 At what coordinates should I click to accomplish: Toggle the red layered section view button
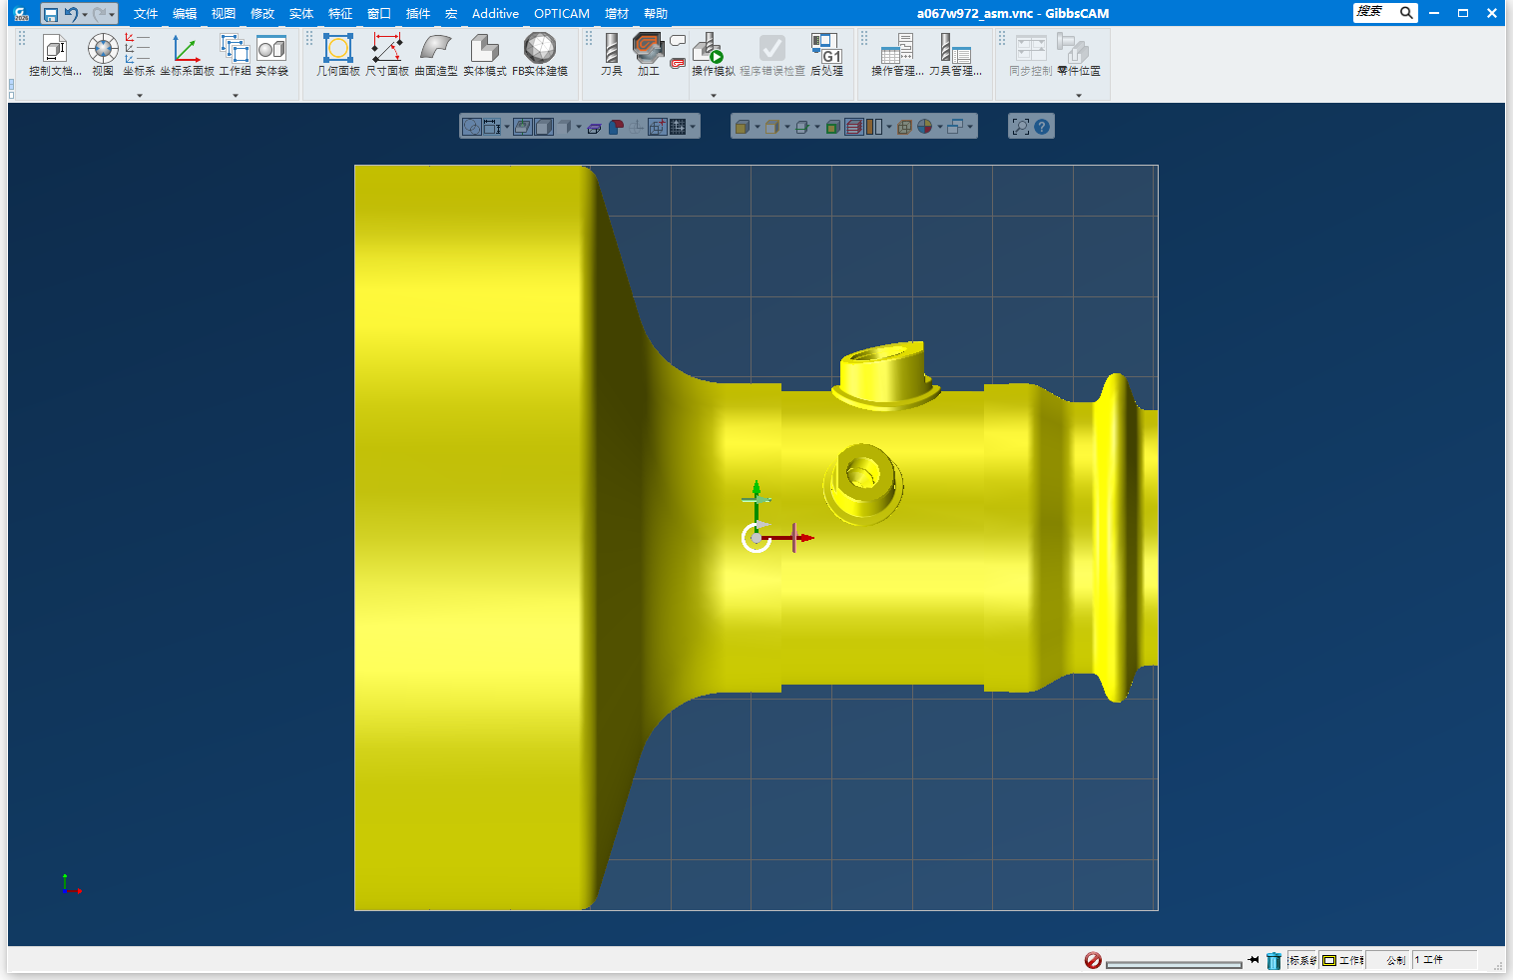[853, 127]
